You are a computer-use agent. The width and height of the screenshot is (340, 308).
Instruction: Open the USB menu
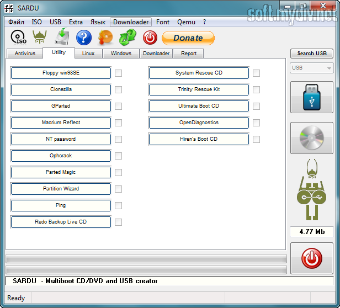coord(55,22)
